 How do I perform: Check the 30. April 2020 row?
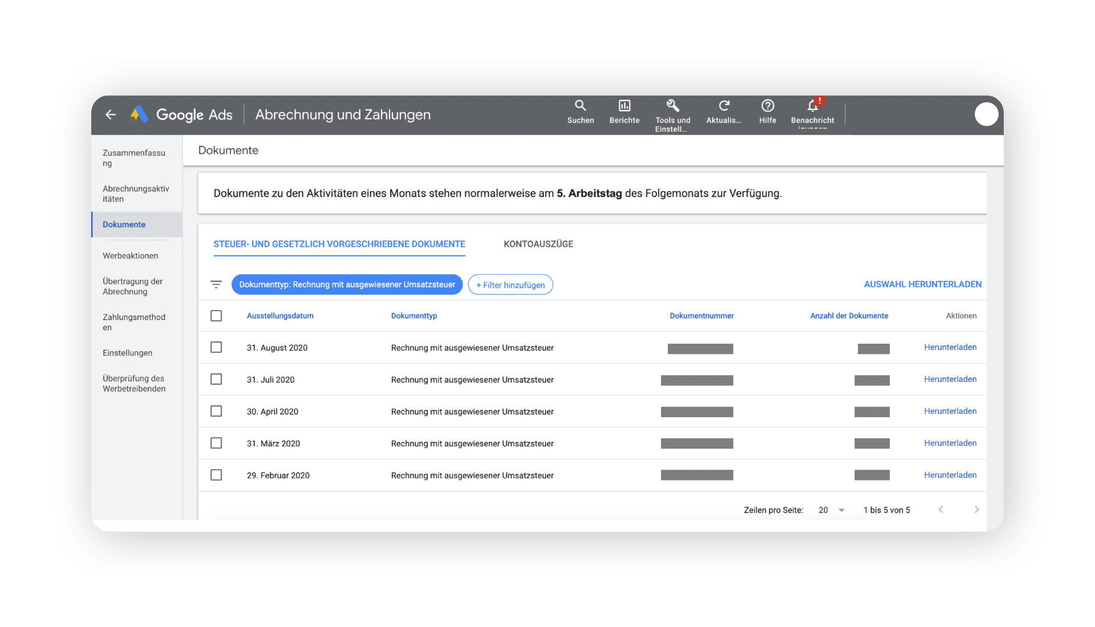[x=216, y=411]
